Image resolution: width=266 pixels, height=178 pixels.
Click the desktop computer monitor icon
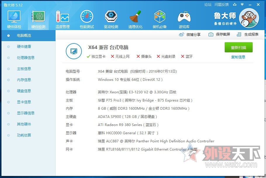[x=74, y=51]
